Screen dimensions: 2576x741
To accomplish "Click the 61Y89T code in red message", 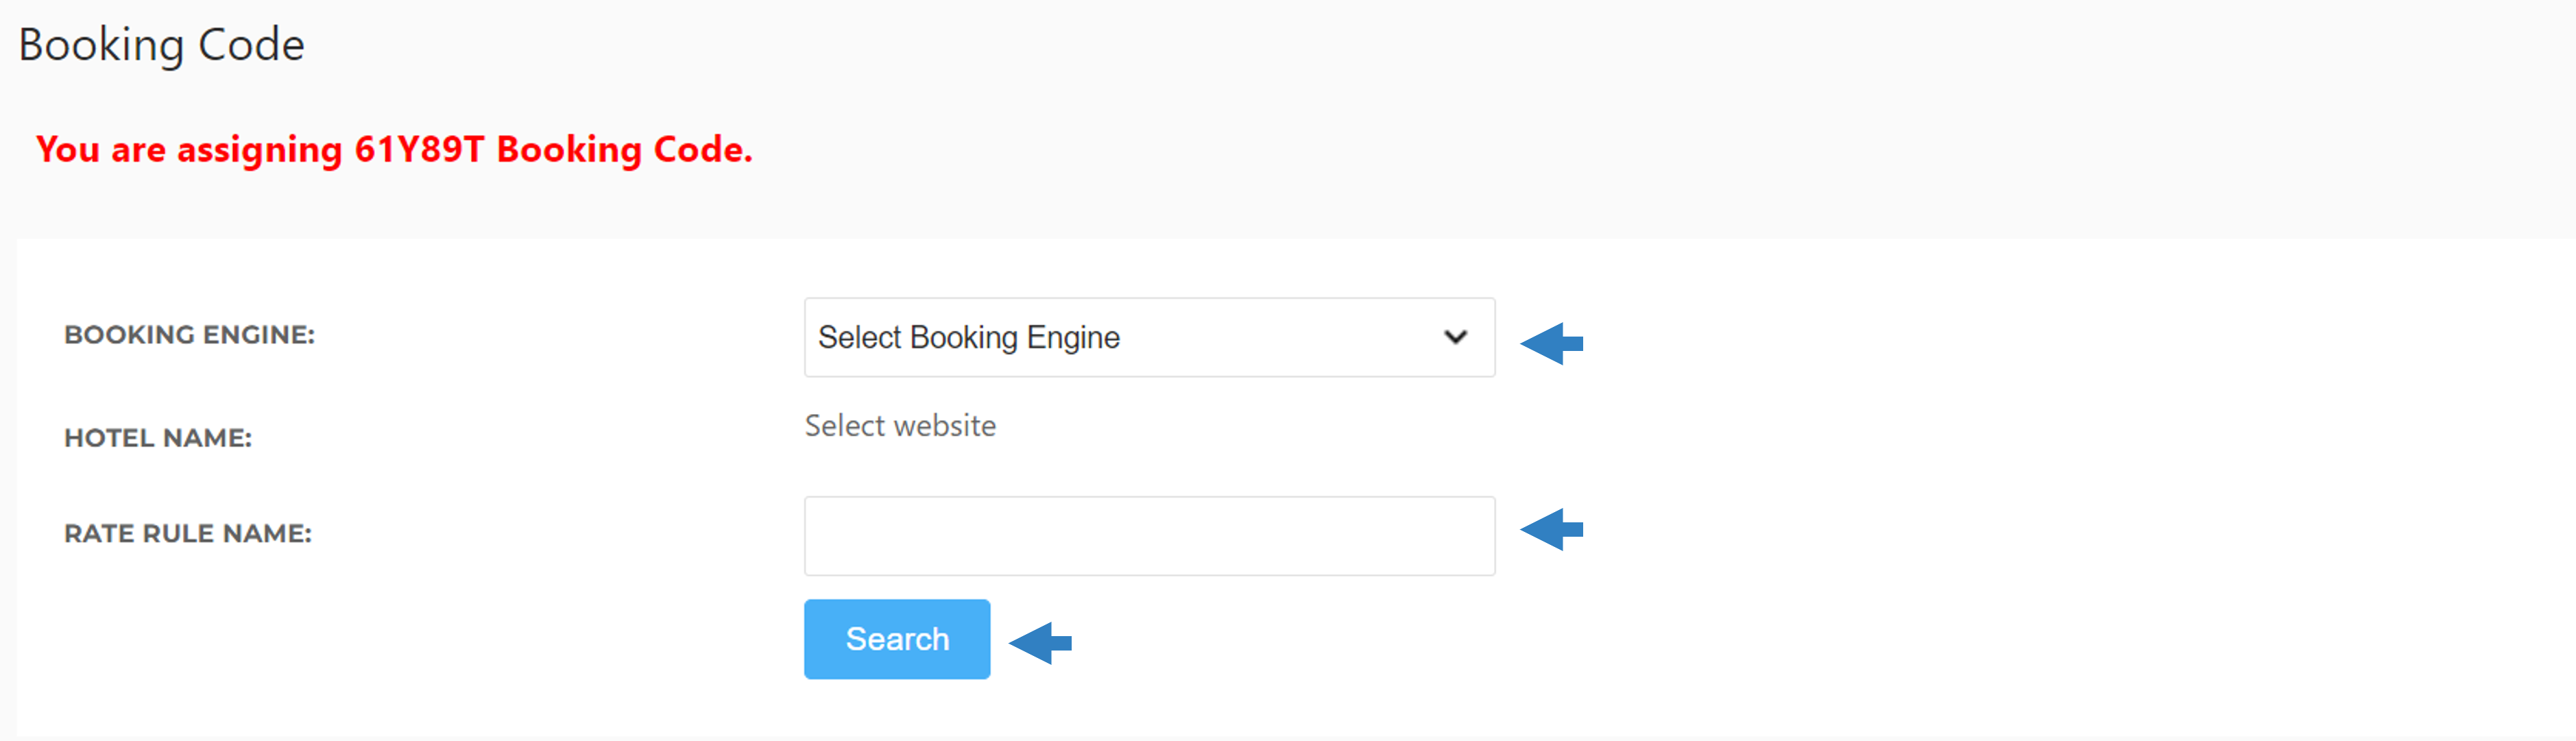I will pyautogui.click(x=419, y=149).
